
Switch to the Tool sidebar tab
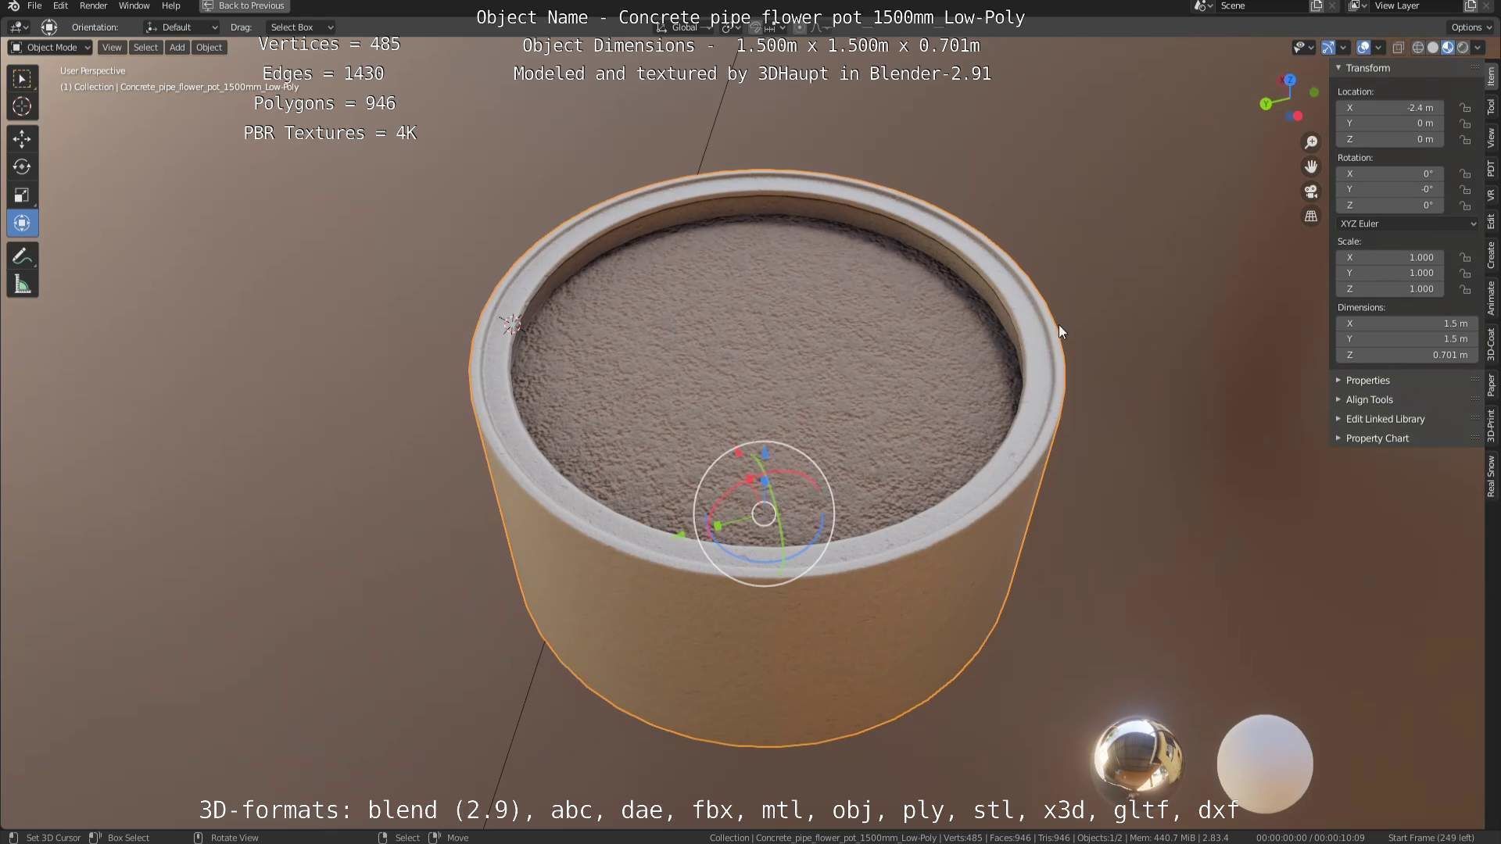pos(1492,105)
